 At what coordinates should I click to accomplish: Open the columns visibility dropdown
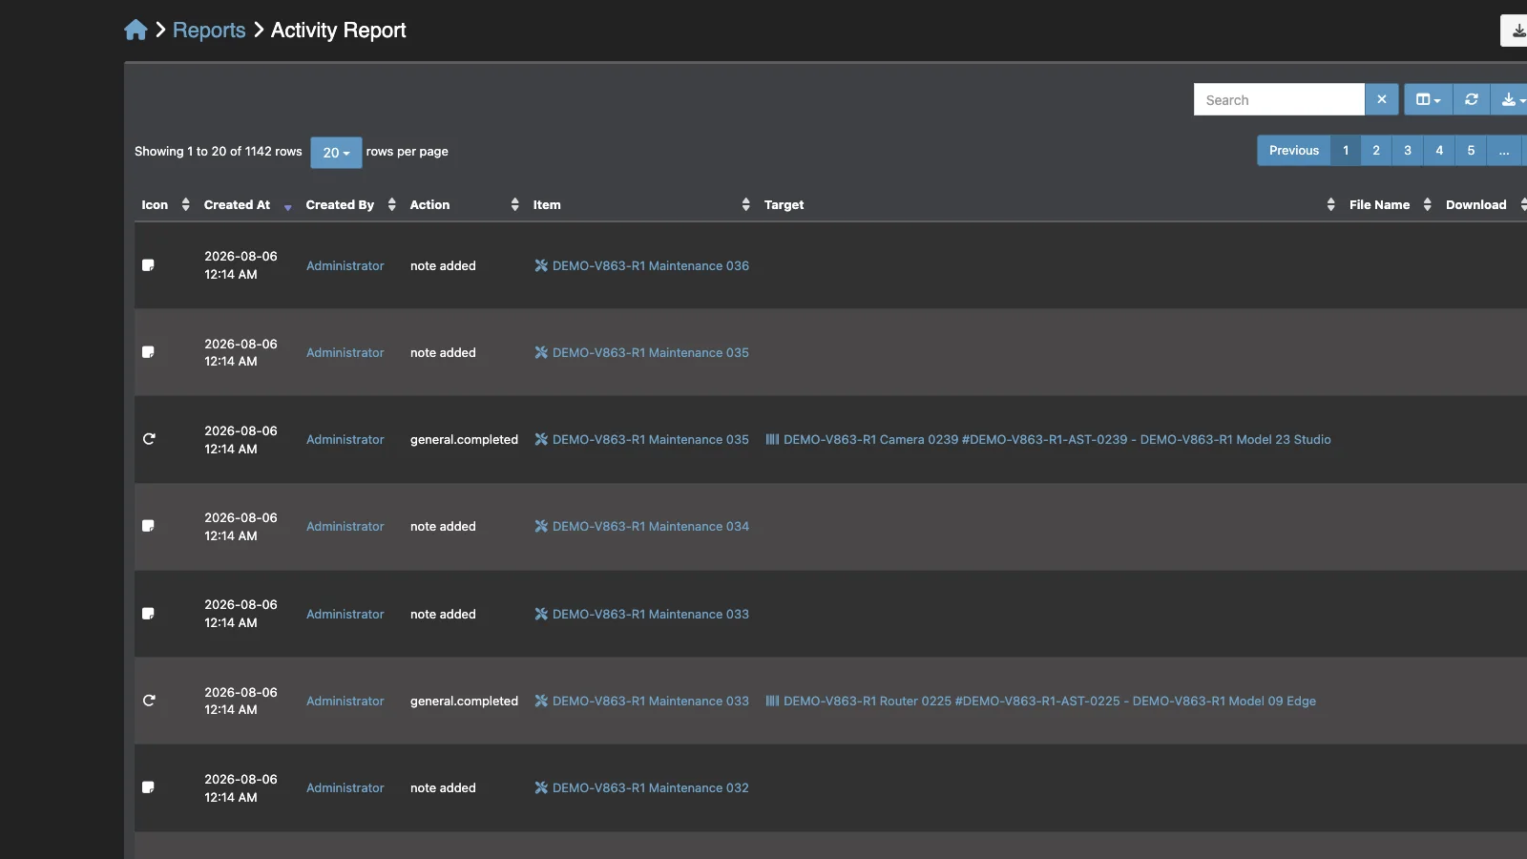click(x=1428, y=99)
